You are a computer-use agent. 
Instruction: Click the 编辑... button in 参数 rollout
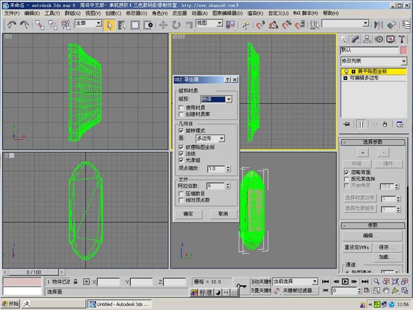372,236
